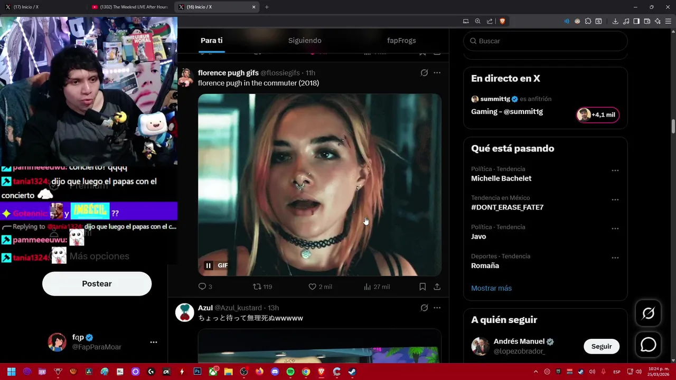Click the Buscar search field

point(546,41)
